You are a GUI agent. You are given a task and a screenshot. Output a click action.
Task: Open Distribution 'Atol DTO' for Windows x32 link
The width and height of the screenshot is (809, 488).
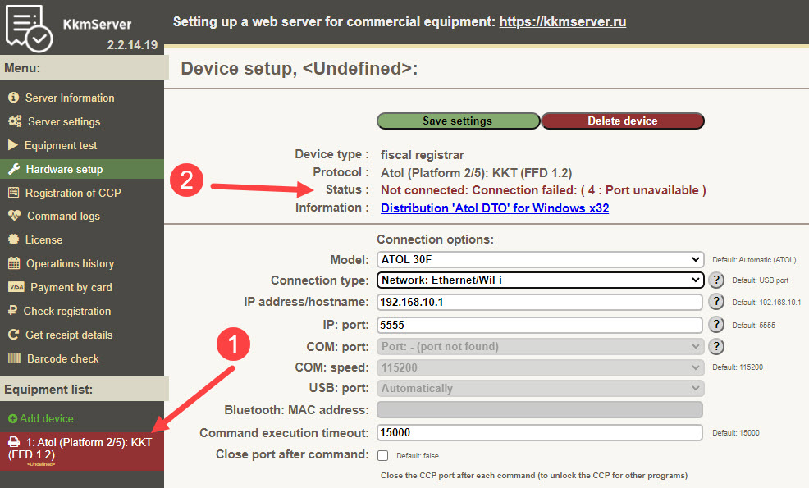click(495, 208)
